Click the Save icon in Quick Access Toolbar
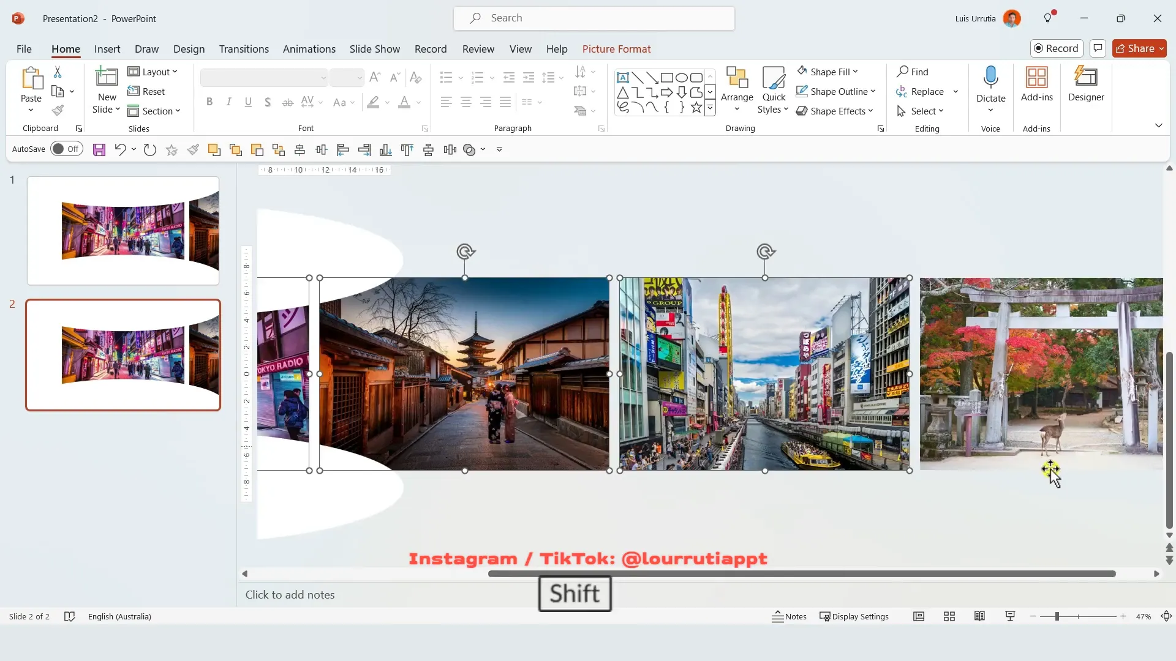 (99, 149)
